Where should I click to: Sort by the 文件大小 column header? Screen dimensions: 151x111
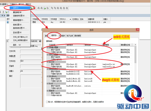pos(65,19)
